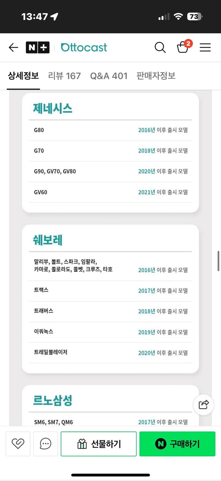Viewport: 221px width, 481px height.
Task: Select the Naver Plus membership logo
Action: 38,47
